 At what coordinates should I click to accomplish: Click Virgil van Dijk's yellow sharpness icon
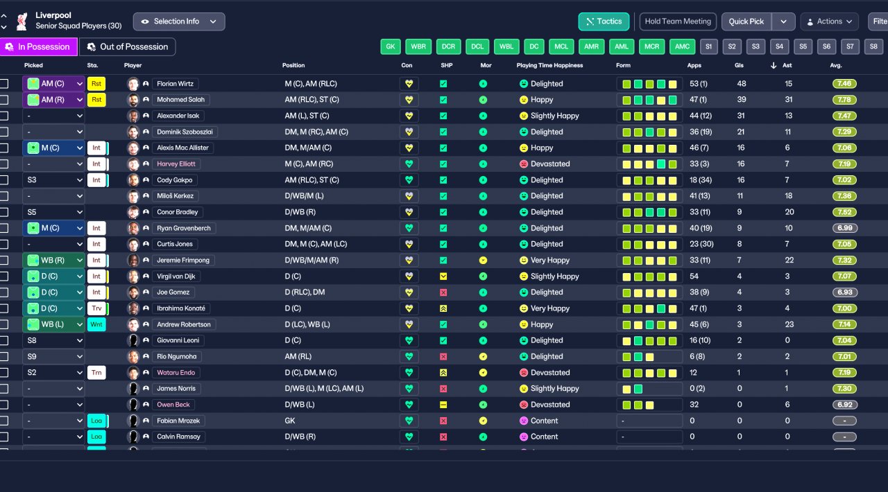coord(443,276)
